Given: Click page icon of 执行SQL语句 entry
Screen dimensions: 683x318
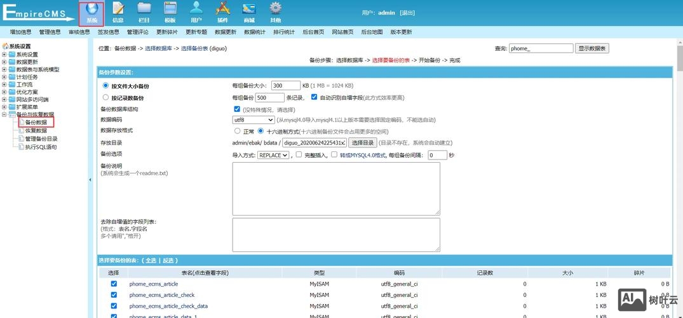Looking at the screenshot, I should point(21,147).
